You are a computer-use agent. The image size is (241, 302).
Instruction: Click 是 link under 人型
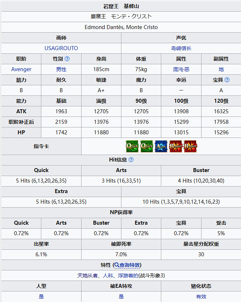pyautogui.click(x=41, y=297)
